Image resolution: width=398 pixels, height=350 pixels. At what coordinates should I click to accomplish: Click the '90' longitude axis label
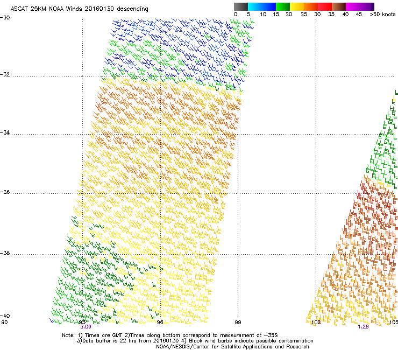click(4, 323)
